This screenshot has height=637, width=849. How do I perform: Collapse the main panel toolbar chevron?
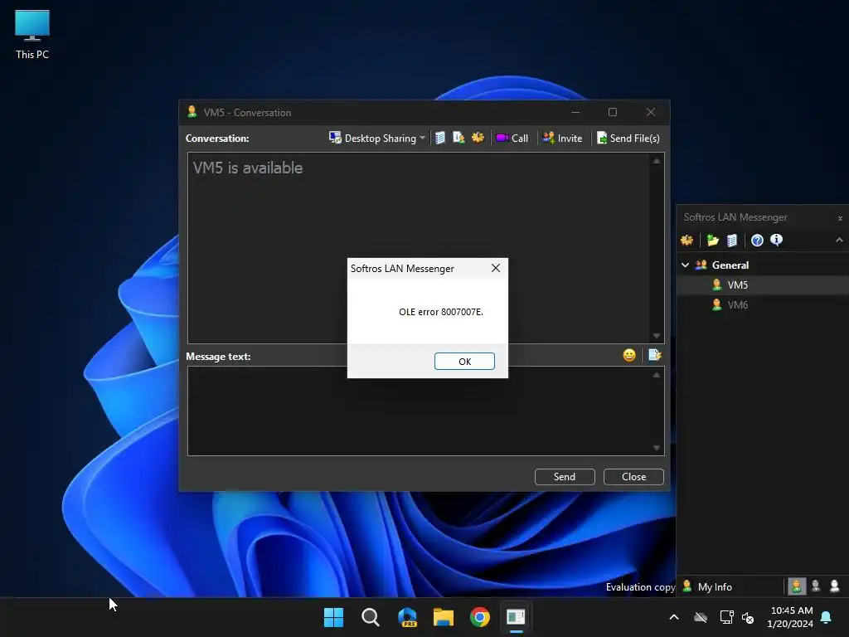(x=839, y=240)
